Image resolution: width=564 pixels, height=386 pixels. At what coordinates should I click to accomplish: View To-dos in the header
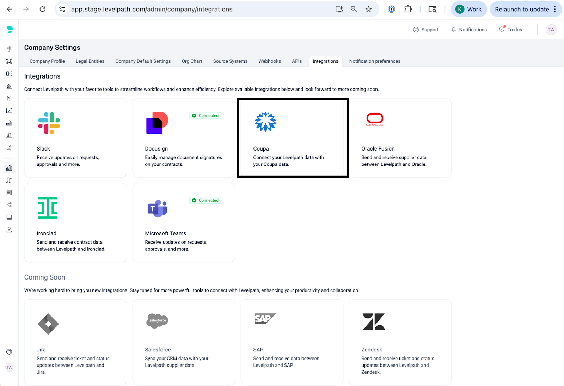pos(511,30)
